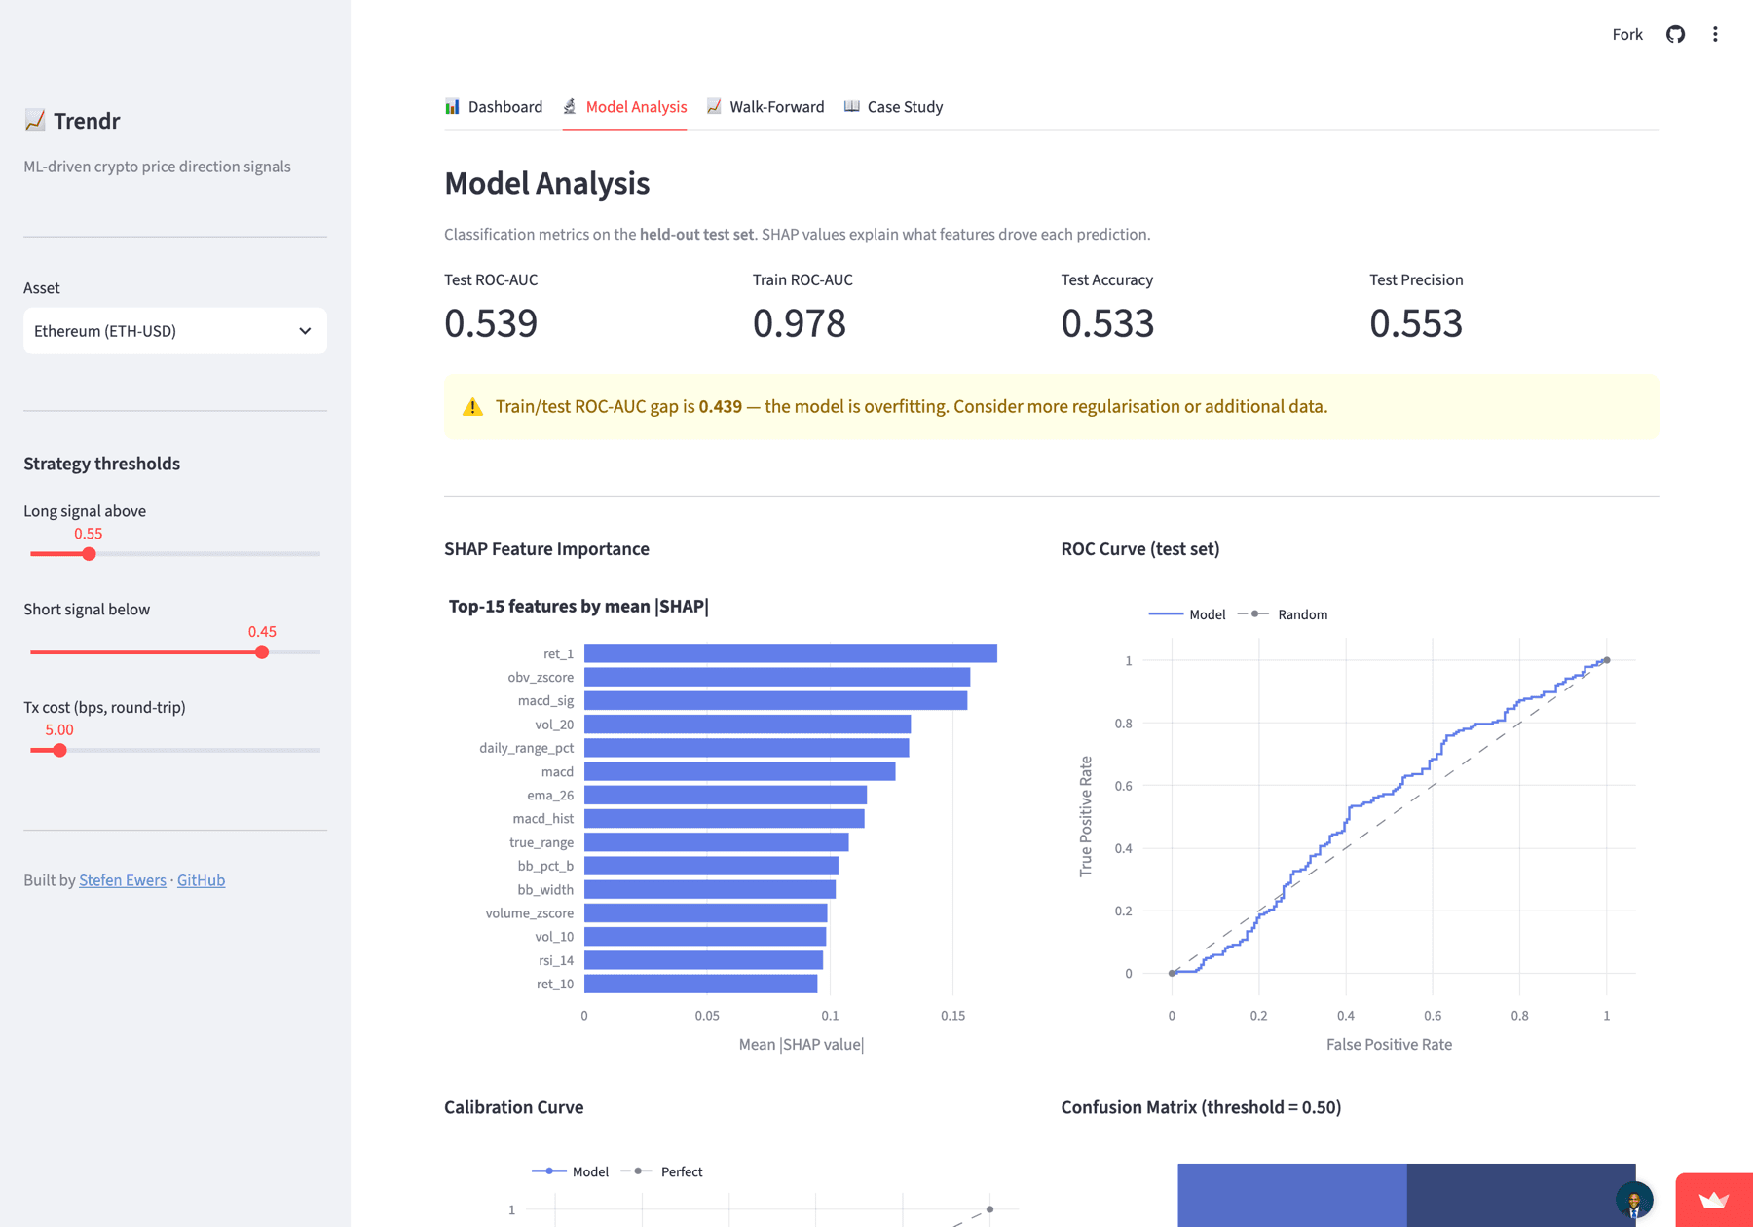Switch to the Walk-Forward tab
The width and height of the screenshot is (1753, 1227).
(x=765, y=106)
